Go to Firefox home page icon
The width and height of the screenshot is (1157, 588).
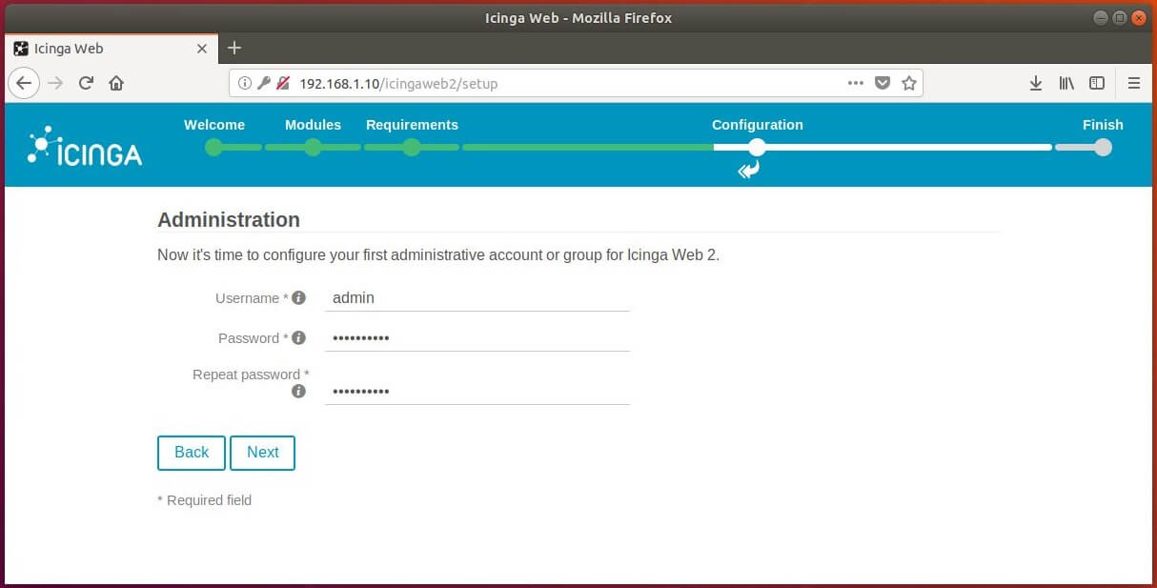[x=116, y=83]
